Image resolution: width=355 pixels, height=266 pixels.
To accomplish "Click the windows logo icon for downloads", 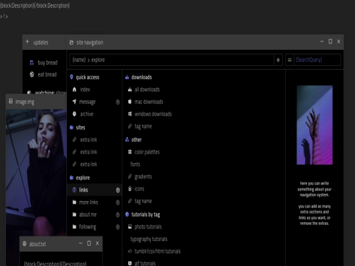I will click(x=130, y=114).
